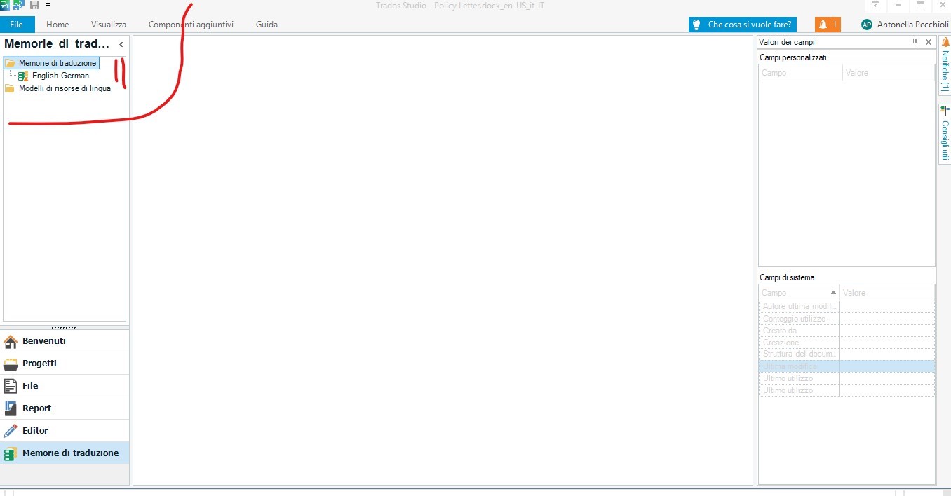Select Modelli di risorse di lingua folder
951x496 pixels.
[x=65, y=88]
